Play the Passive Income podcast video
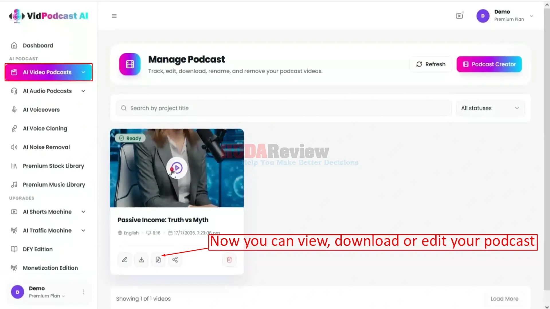 click(177, 168)
